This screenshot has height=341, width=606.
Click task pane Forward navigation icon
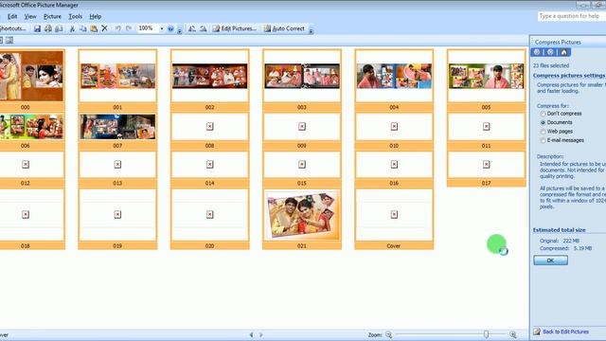click(x=550, y=52)
